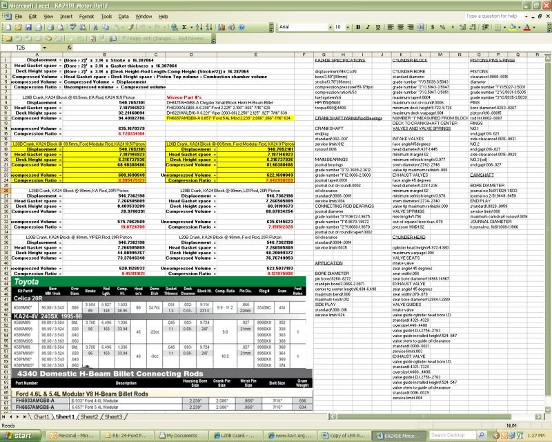Align cell text left
This screenshot has width=552, height=442.
pos(391,27)
